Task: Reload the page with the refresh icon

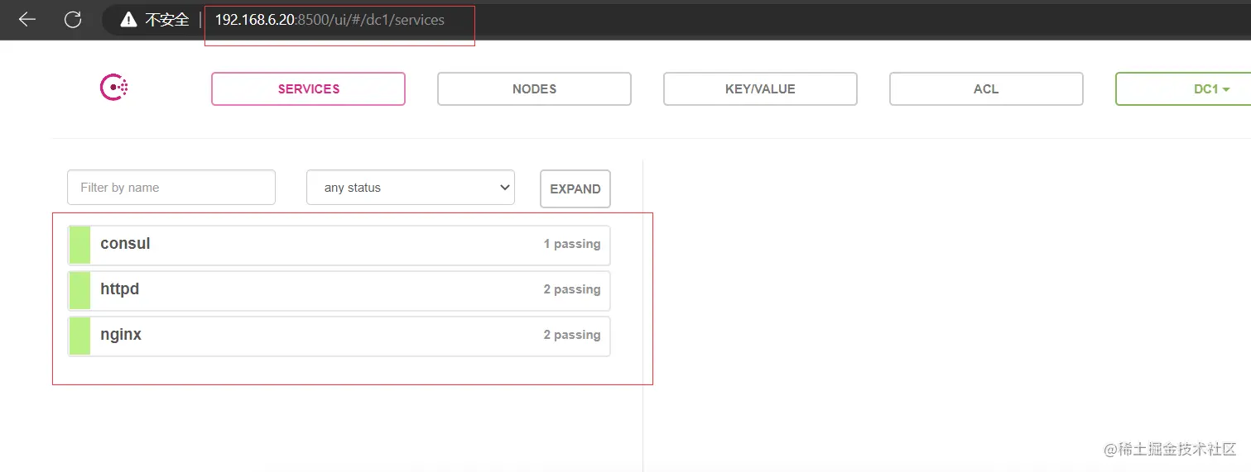Action: [x=73, y=20]
